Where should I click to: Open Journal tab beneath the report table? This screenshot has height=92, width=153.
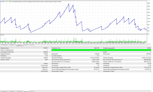coord(32,91)
